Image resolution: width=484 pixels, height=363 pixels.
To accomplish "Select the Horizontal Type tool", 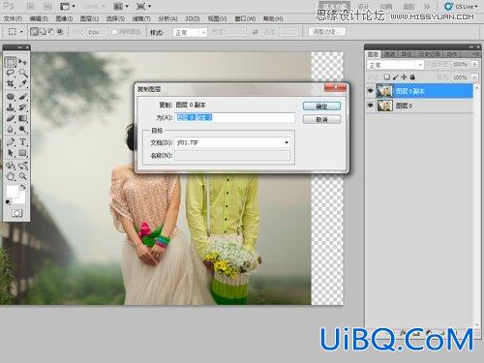I will [23, 141].
